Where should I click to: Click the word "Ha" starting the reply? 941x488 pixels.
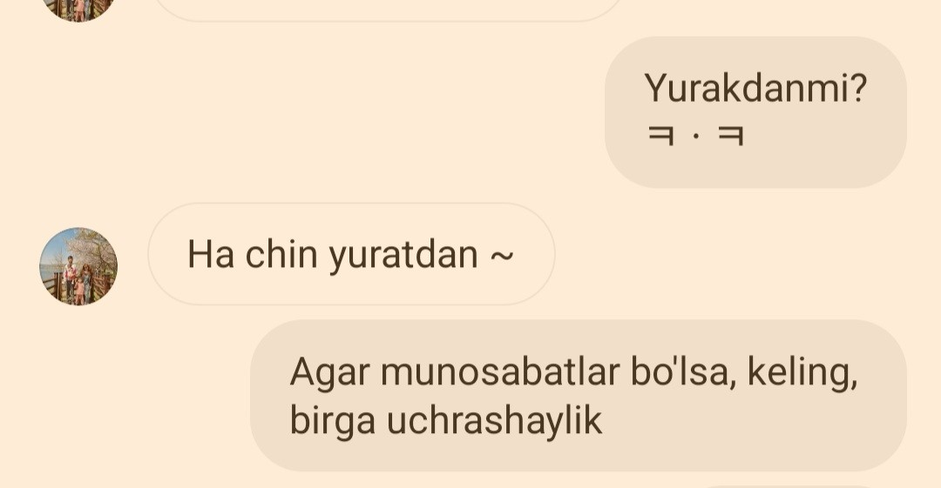(x=211, y=254)
